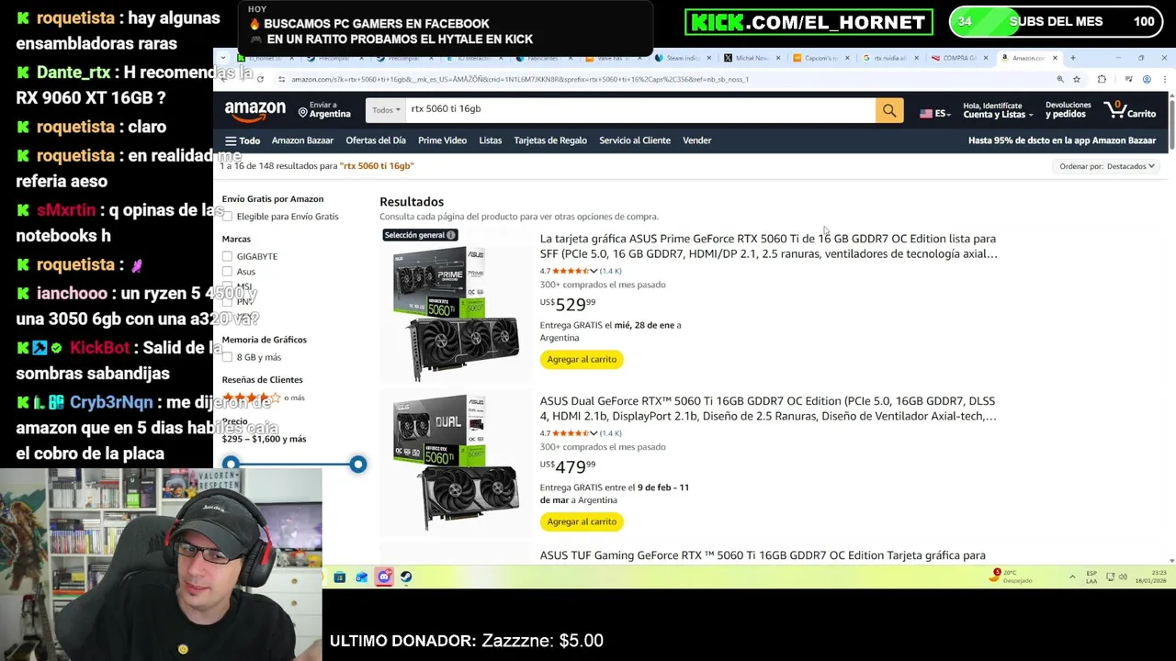Open Steam from the taskbar
Viewport: 1176px width, 661px height.
point(406,577)
